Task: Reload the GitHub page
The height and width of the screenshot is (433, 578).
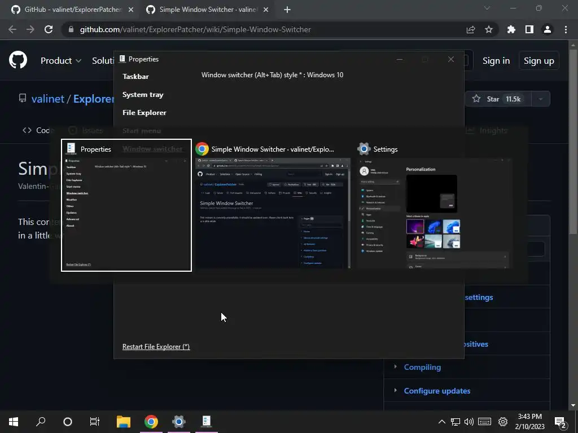Action: tap(49, 29)
